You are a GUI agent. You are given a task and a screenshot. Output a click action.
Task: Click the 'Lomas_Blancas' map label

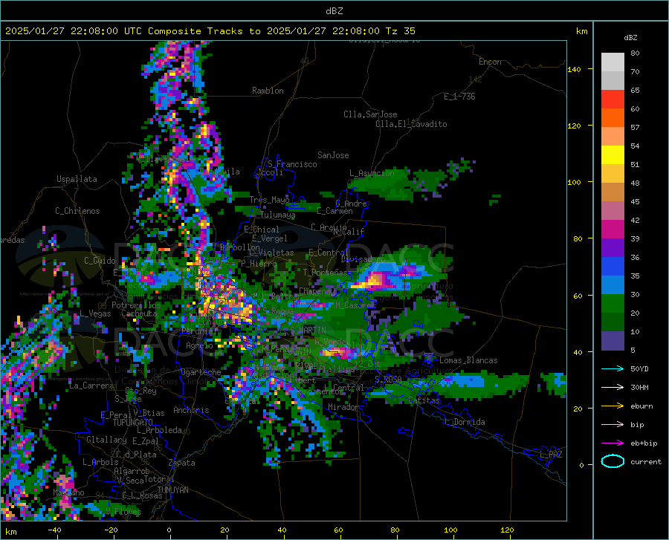(x=468, y=360)
